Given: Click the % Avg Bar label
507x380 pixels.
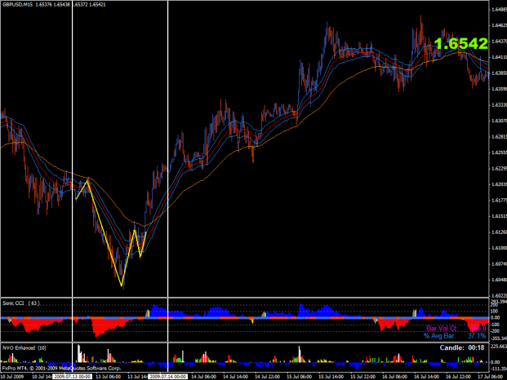Looking at the screenshot, I should click(x=439, y=336).
